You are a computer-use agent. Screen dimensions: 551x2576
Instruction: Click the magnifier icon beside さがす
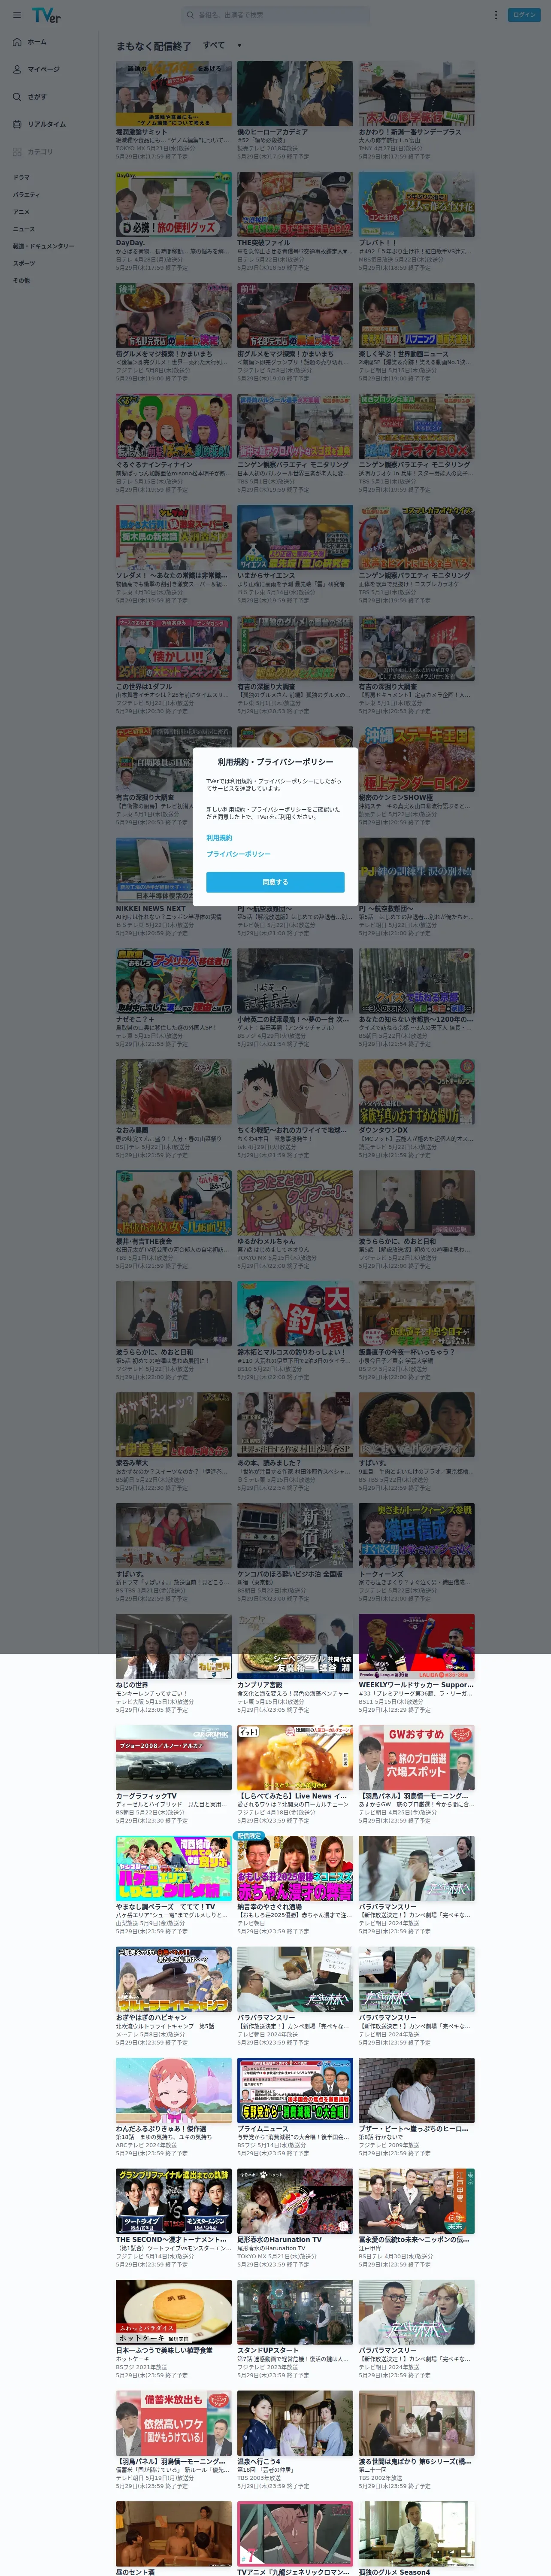(x=17, y=97)
